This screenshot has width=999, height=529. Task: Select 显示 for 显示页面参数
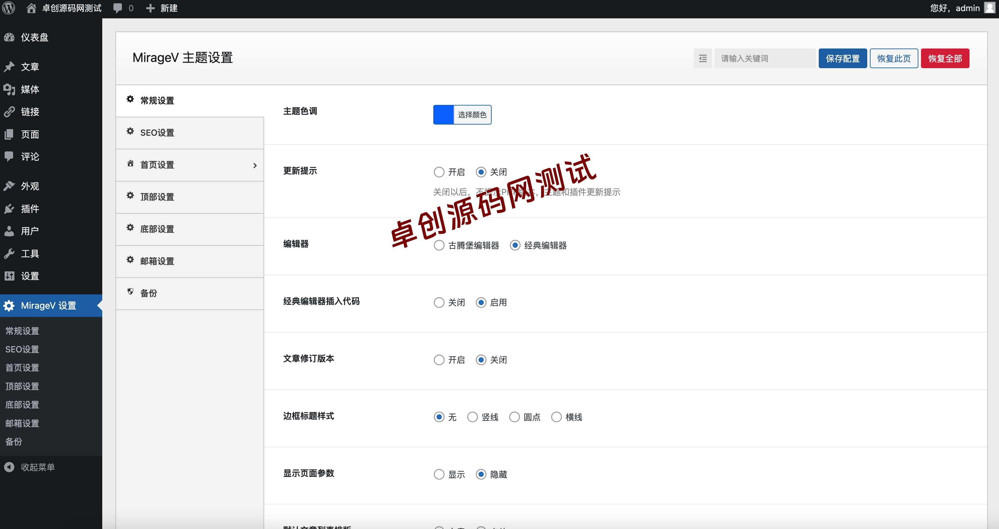[x=439, y=474]
